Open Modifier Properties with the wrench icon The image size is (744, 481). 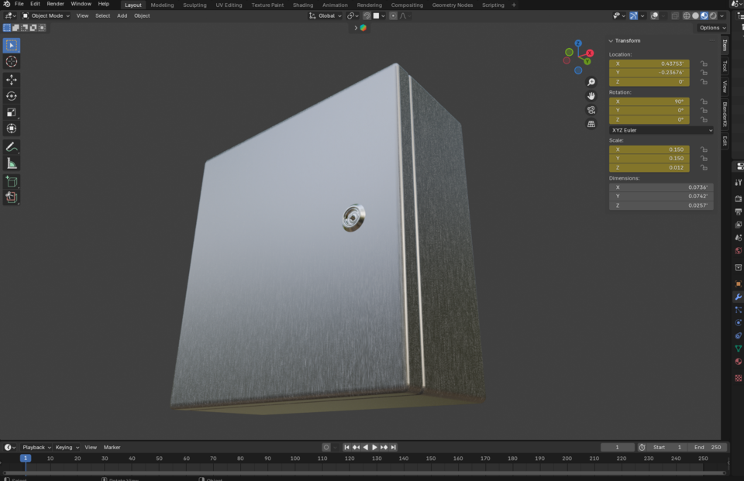point(737,296)
